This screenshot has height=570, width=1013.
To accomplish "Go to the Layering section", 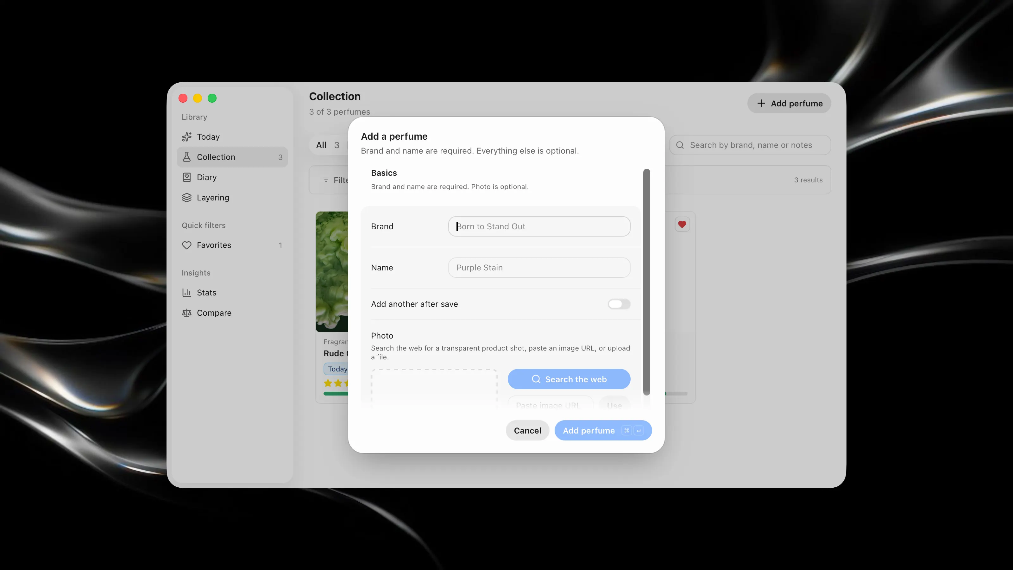I will (x=232, y=198).
